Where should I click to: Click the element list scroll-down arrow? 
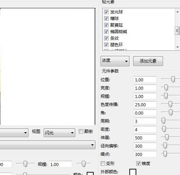(178, 47)
